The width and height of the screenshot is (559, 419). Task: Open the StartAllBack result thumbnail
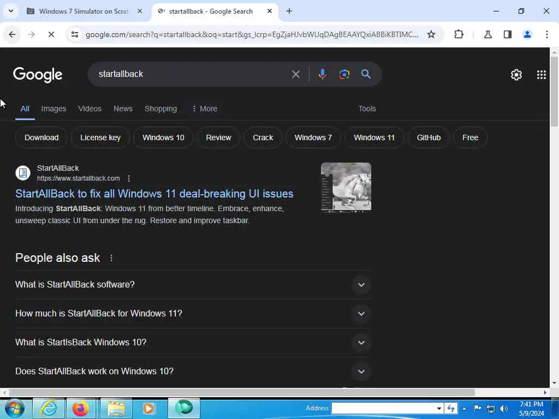click(346, 188)
